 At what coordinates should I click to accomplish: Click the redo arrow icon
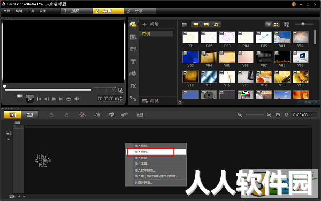(x=67, y=115)
